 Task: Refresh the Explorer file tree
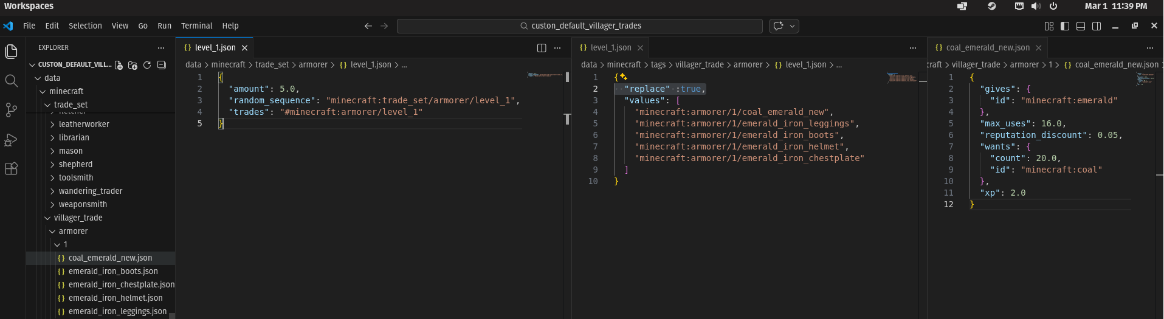click(147, 65)
